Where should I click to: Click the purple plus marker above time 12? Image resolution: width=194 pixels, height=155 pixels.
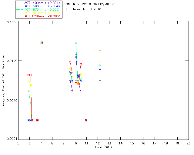point(100,81)
